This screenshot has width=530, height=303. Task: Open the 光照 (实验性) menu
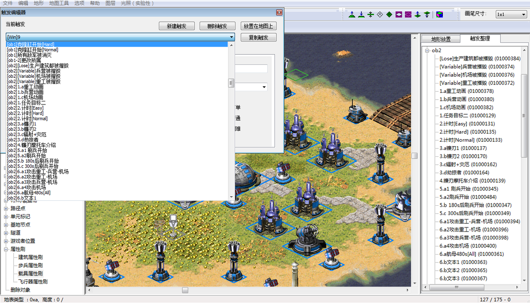pyautogui.click(x=137, y=3)
